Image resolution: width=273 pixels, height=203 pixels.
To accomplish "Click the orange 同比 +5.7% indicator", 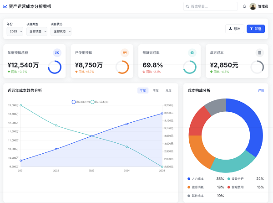I will [x=85, y=72].
